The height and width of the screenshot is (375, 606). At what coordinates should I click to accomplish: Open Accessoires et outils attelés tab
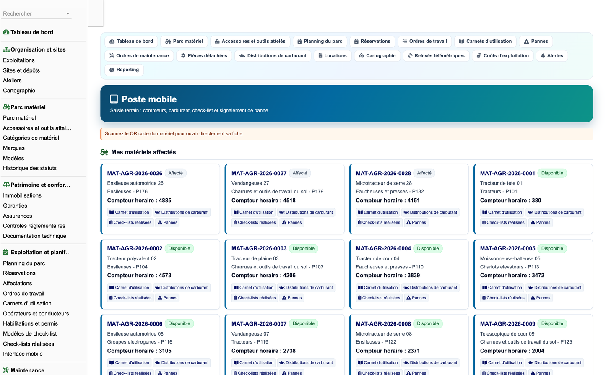point(250,41)
